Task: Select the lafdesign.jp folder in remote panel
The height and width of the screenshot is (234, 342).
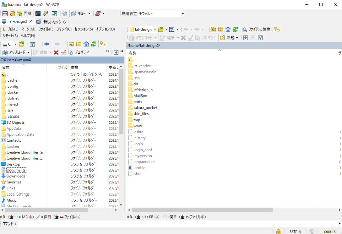Action: pos(143,90)
